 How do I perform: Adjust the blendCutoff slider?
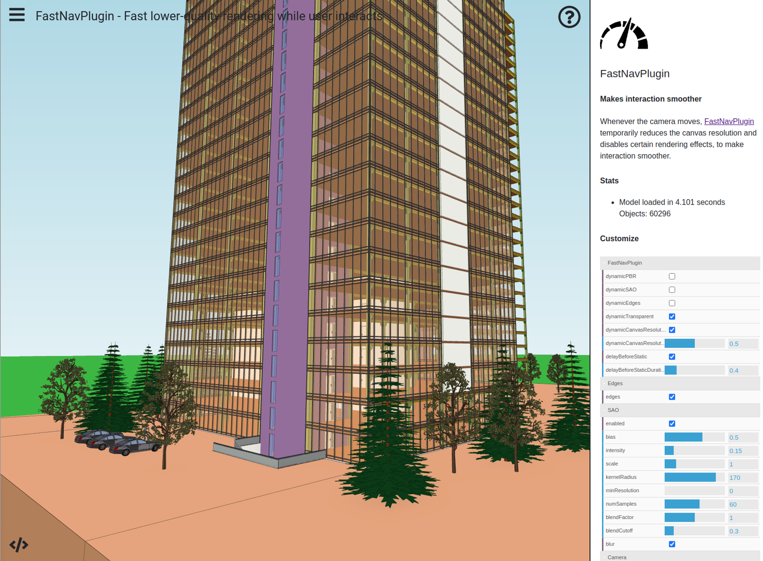pos(694,530)
